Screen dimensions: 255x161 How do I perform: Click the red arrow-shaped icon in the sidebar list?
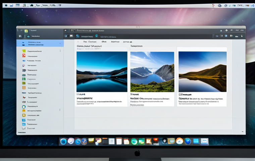click(24, 98)
